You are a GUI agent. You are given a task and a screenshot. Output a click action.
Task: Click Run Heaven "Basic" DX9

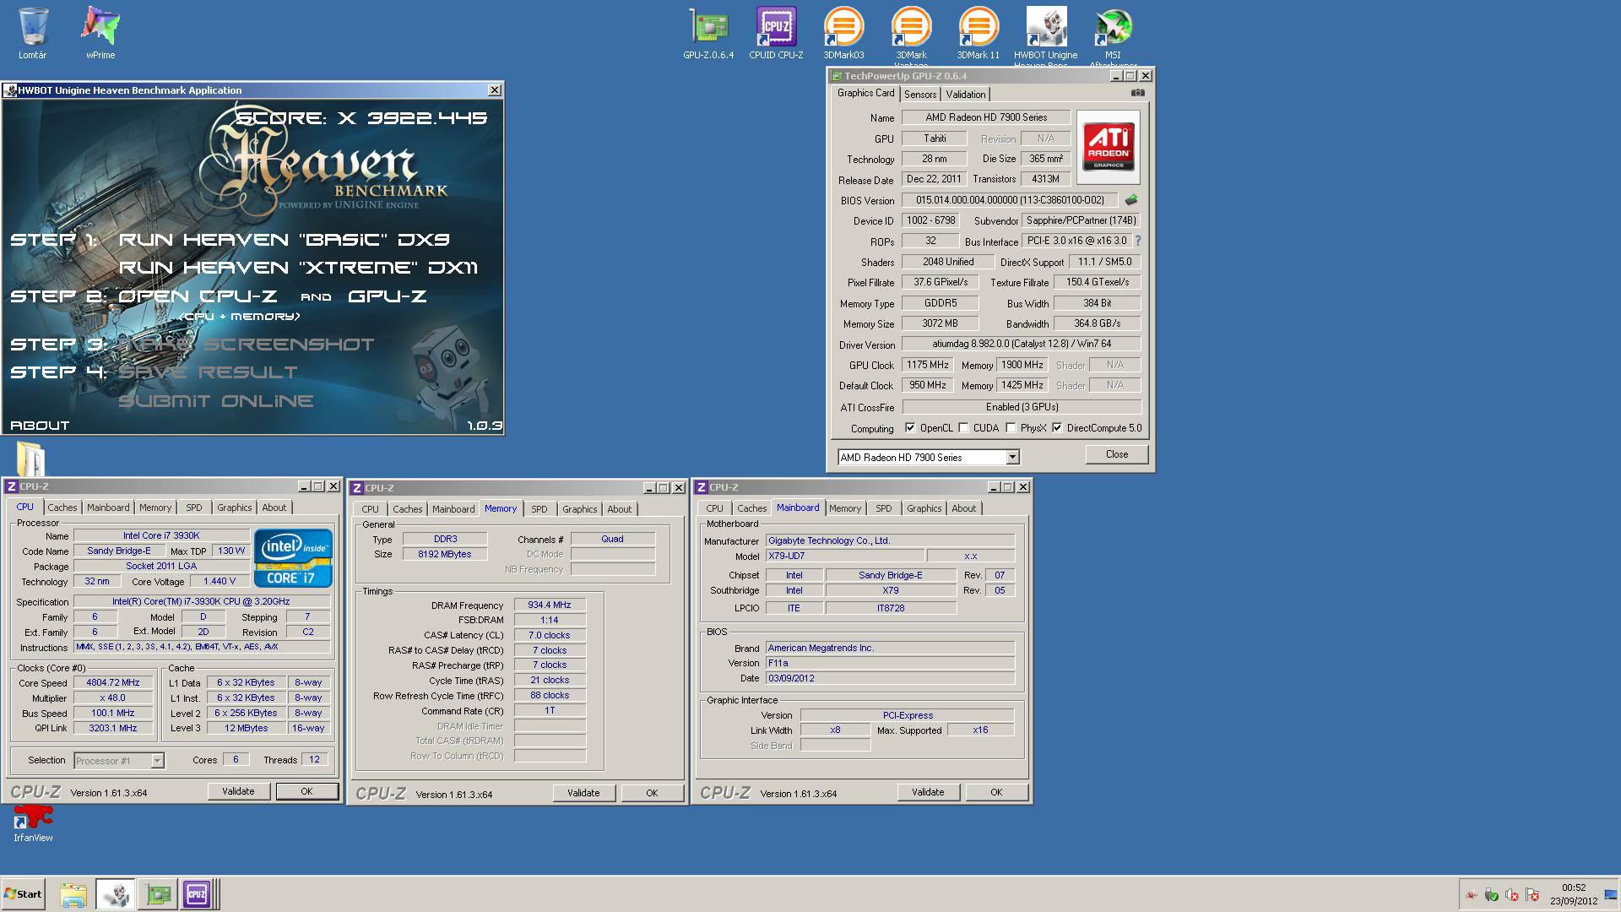[x=284, y=240]
